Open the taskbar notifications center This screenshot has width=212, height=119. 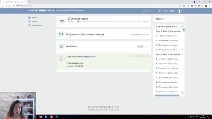pos(208,117)
